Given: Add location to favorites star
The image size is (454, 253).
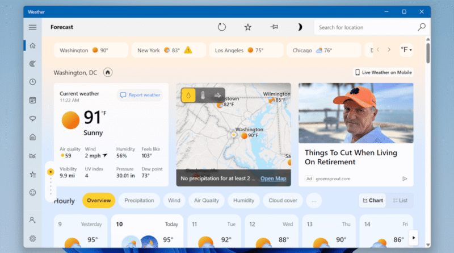Looking at the screenshot, I should click(x=248, y=27).
